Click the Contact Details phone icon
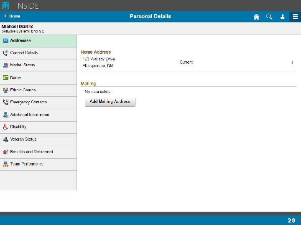 tap(5, 53)
